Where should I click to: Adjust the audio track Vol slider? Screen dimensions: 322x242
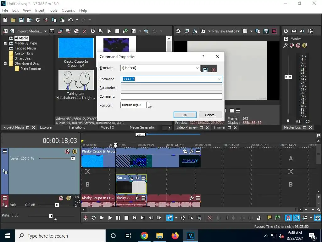(x=57, y=205)
